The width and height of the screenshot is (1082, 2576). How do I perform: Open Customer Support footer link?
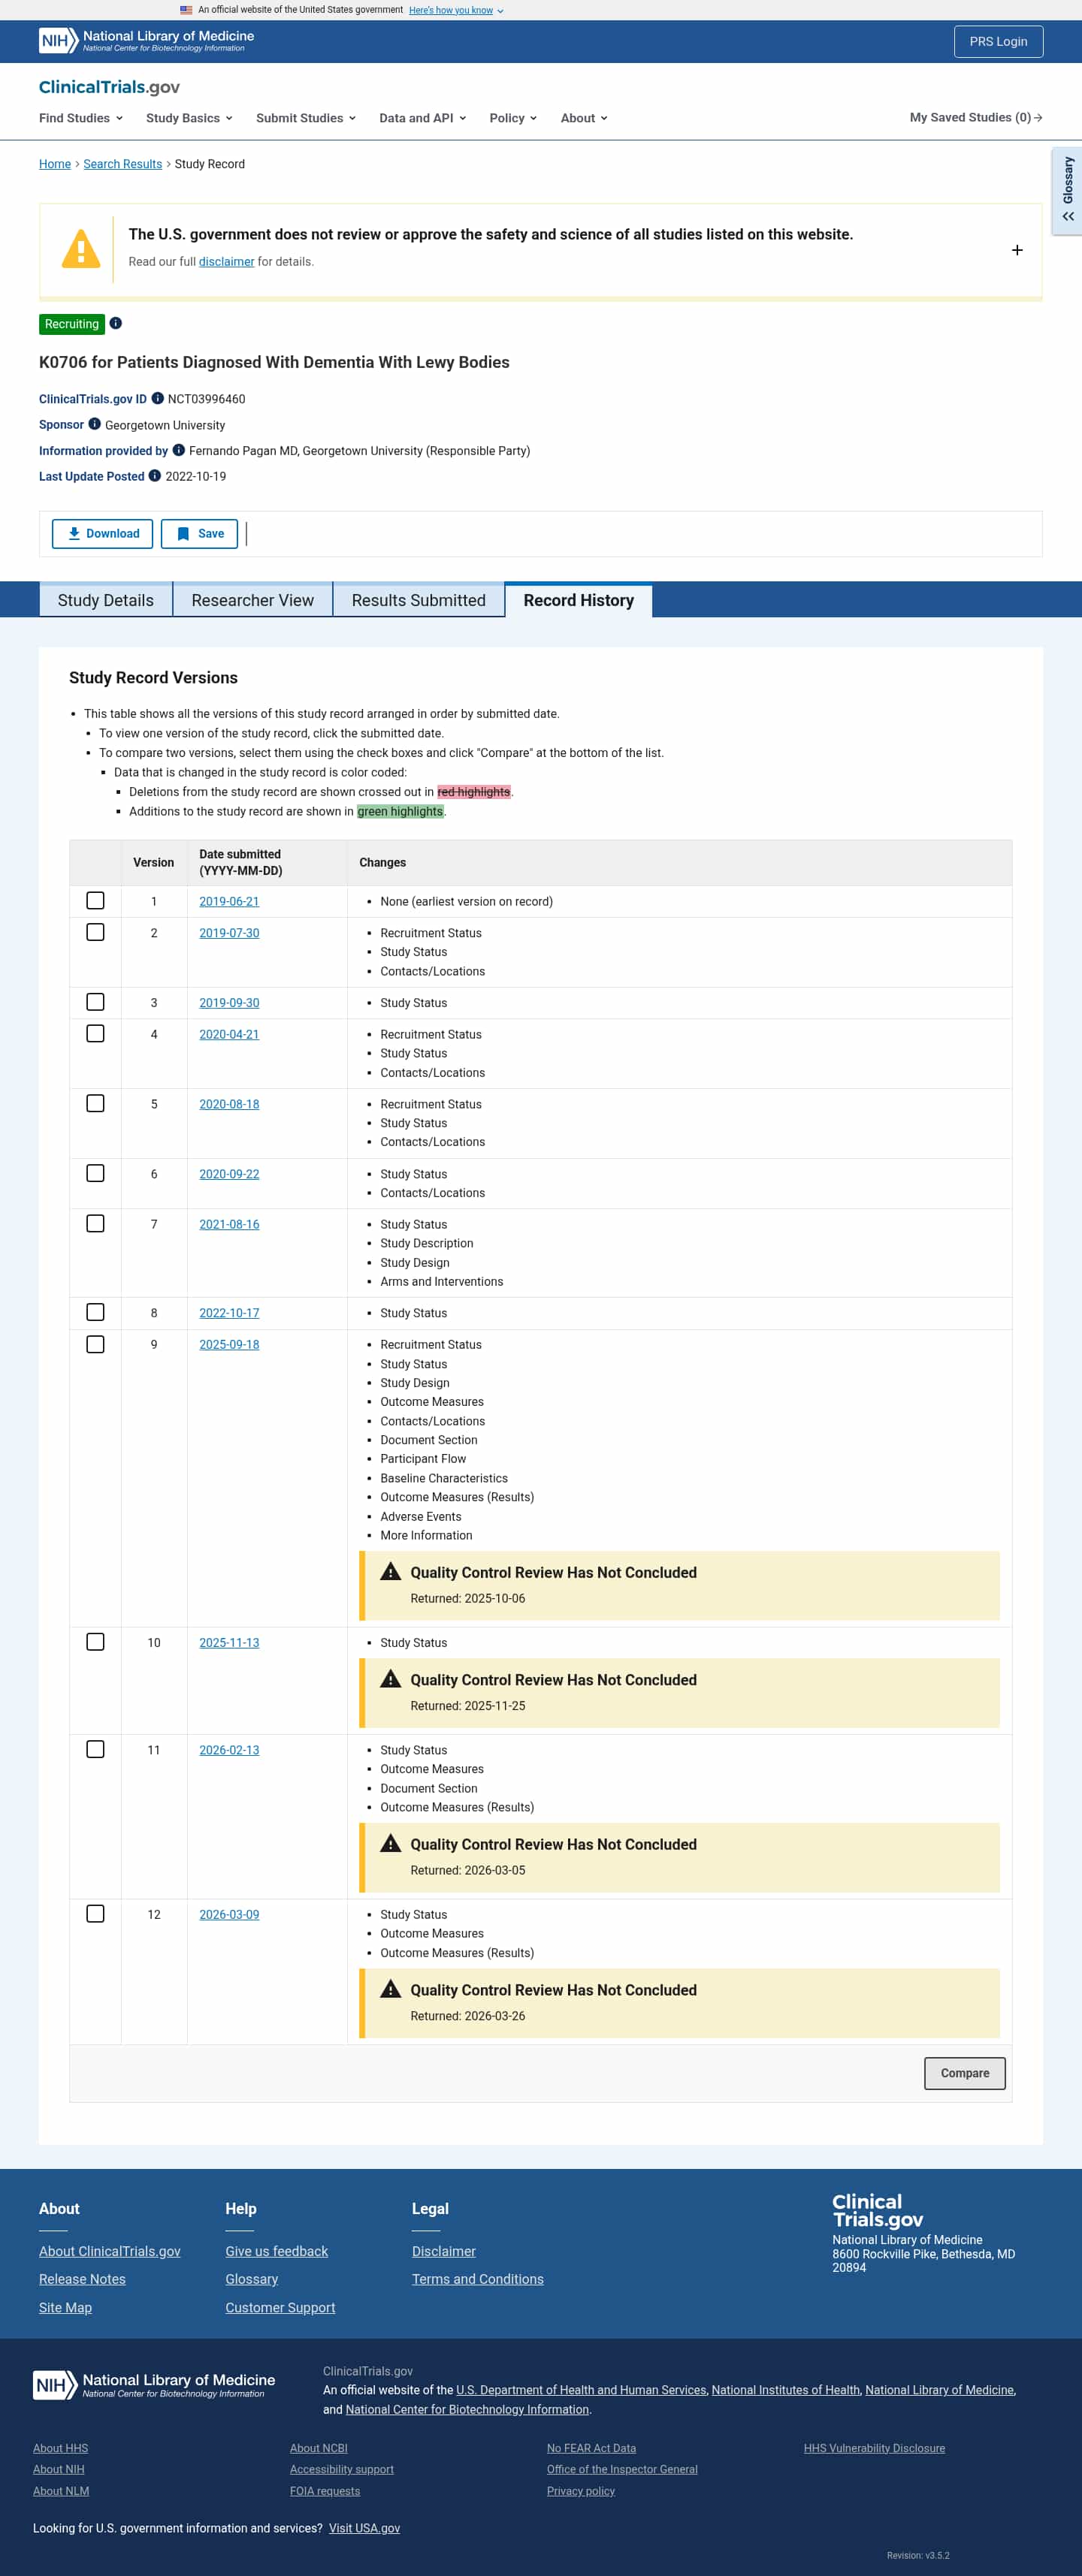[x=280, y=2307]
